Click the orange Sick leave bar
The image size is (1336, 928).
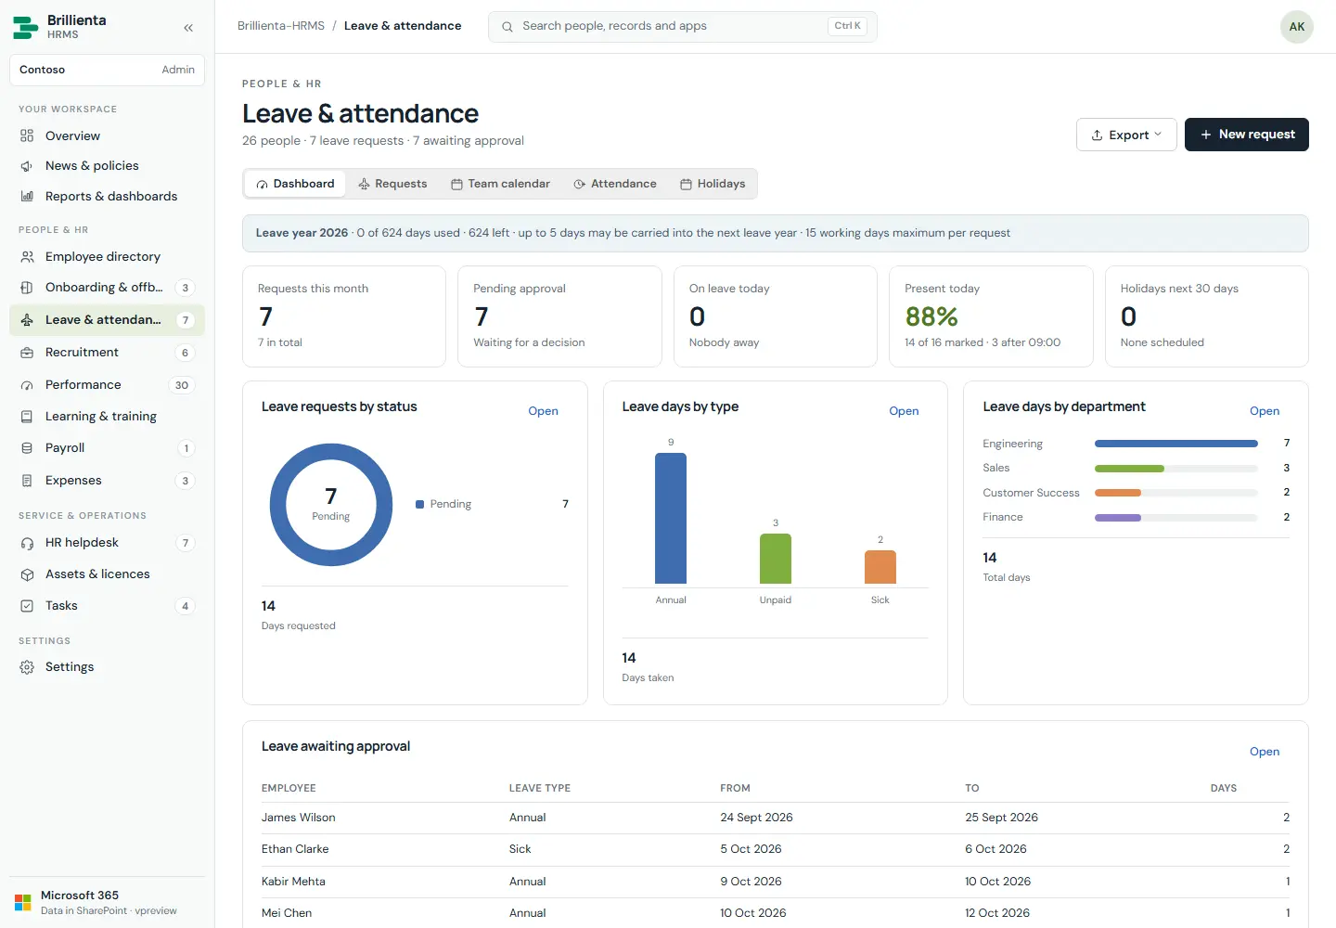(x=880, y=567)
